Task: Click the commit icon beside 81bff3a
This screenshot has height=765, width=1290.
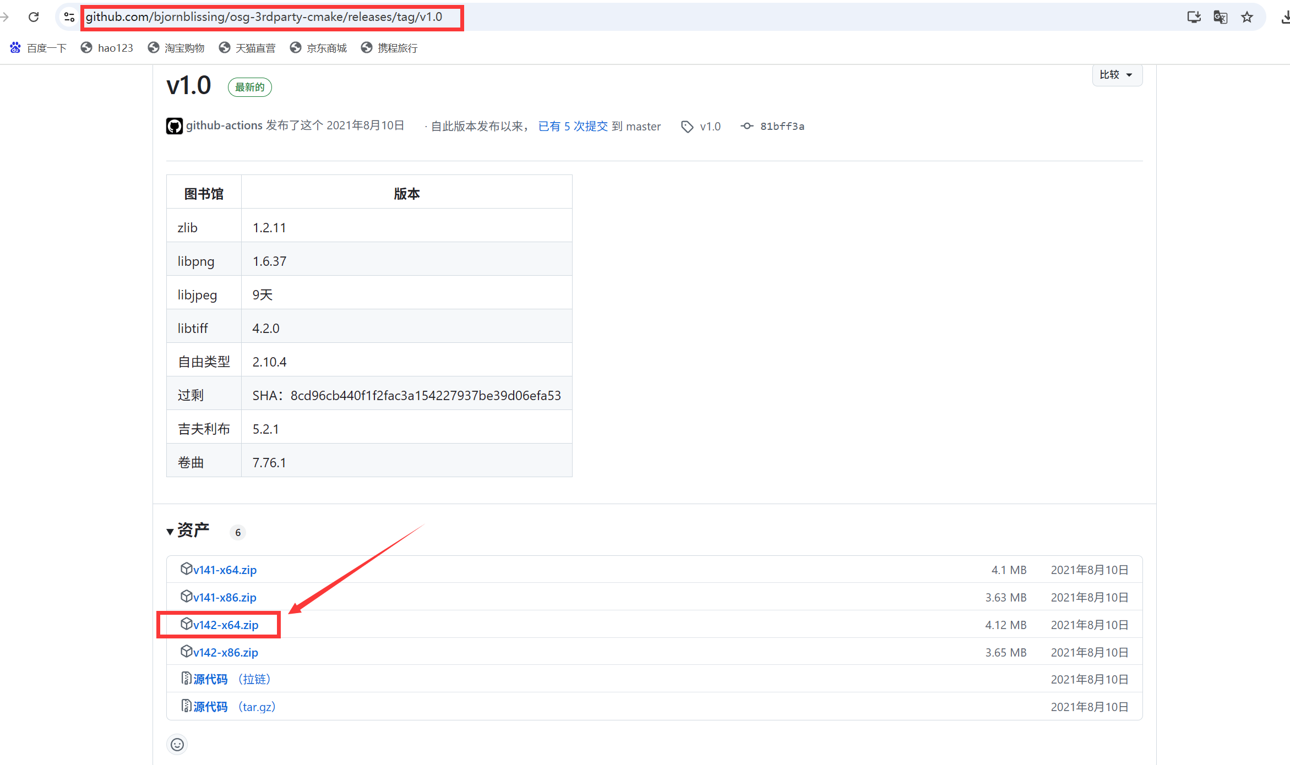Action: pyautogui.click(x=747, y=126)
